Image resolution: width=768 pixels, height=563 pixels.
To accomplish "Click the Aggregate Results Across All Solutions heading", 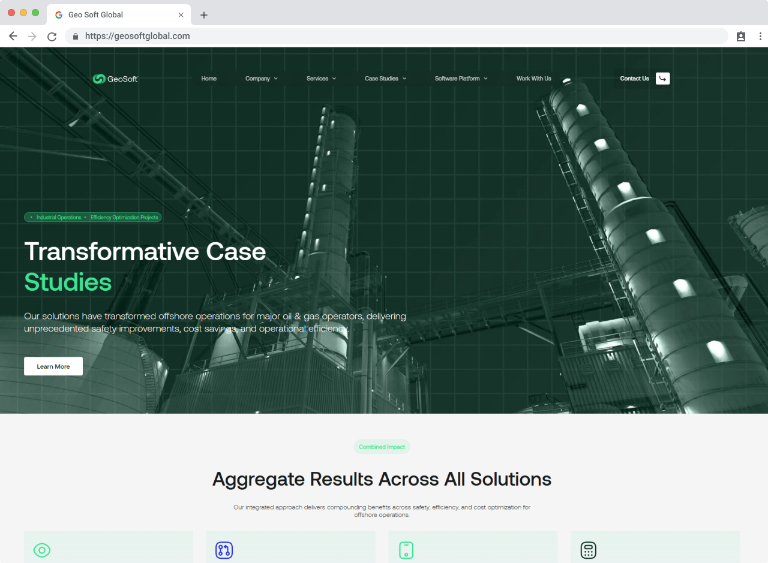I will [x=382, y=479].
